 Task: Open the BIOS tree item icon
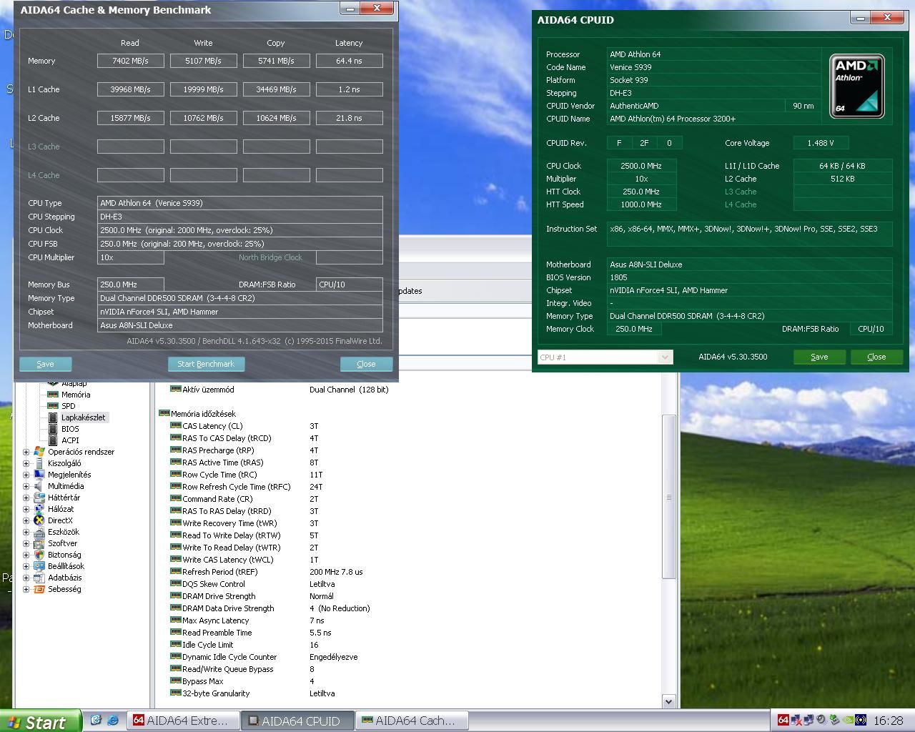coord(53,429)
